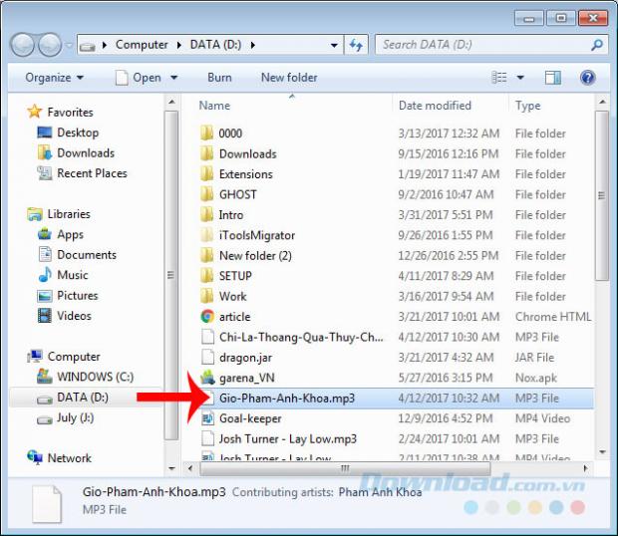Open the Help question mark icon

point(587,78)
